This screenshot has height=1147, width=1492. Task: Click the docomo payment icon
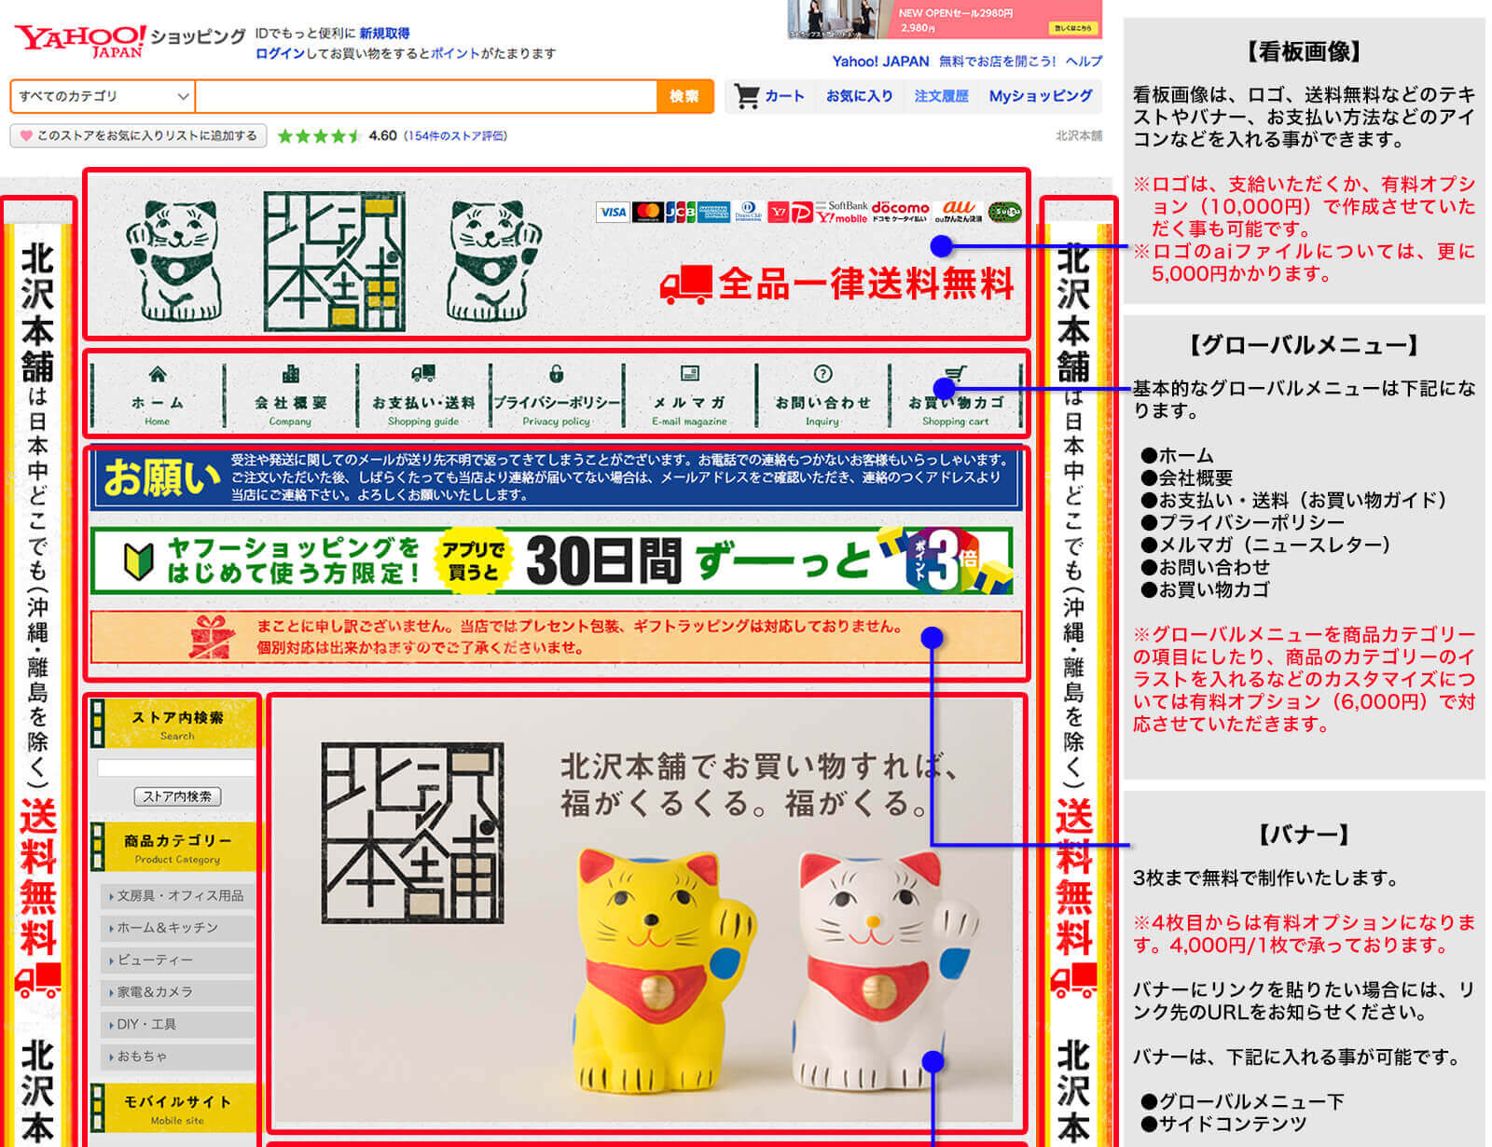tap(900, 212)
